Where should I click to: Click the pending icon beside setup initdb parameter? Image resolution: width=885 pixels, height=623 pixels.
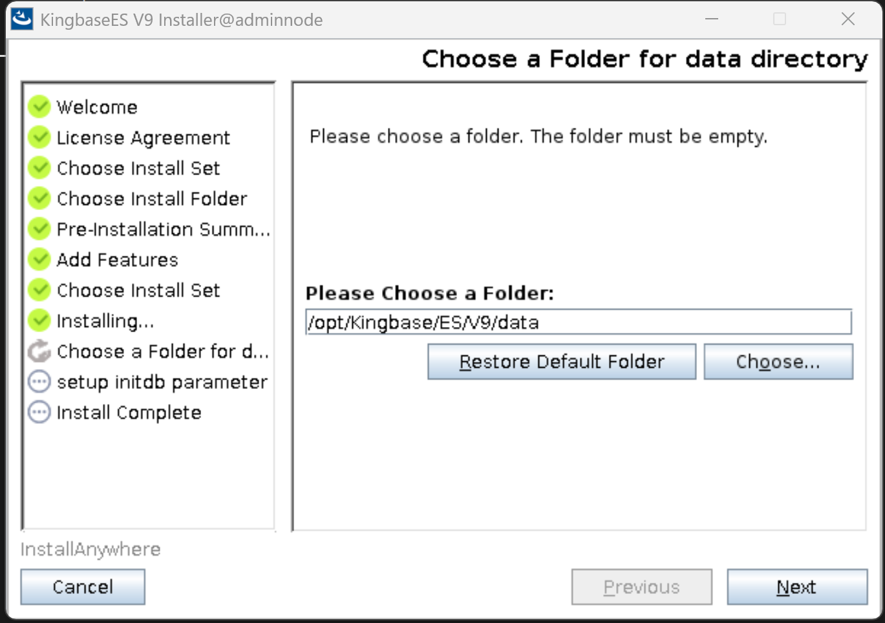click(39, 381)
